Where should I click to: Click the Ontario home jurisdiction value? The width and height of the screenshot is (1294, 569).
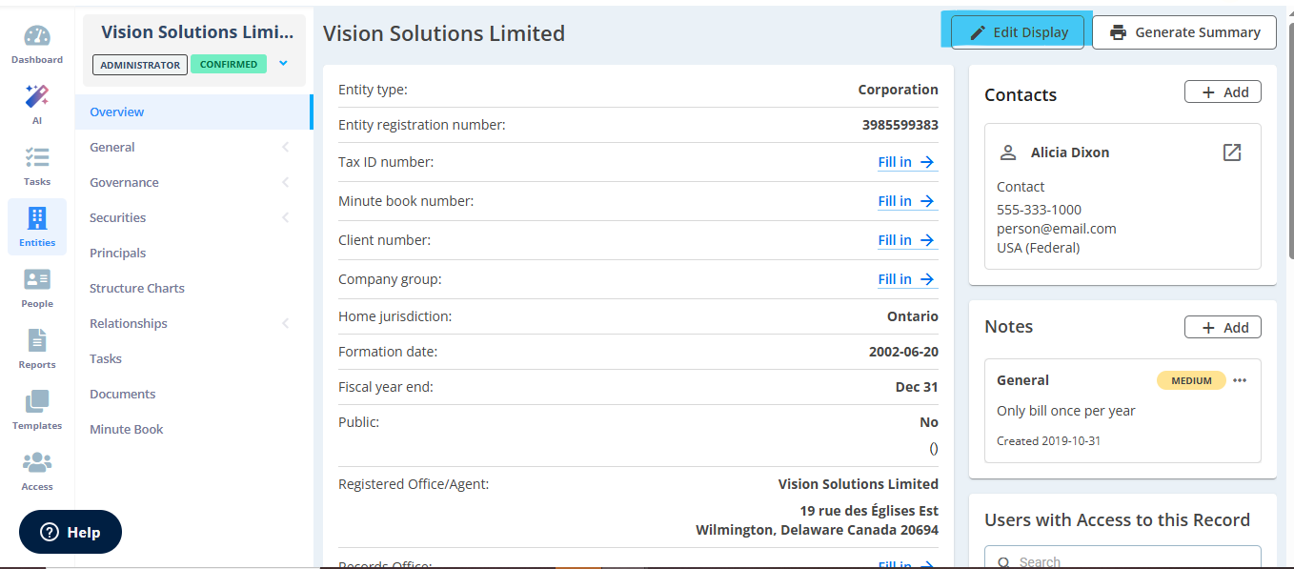tap(913, 316)
